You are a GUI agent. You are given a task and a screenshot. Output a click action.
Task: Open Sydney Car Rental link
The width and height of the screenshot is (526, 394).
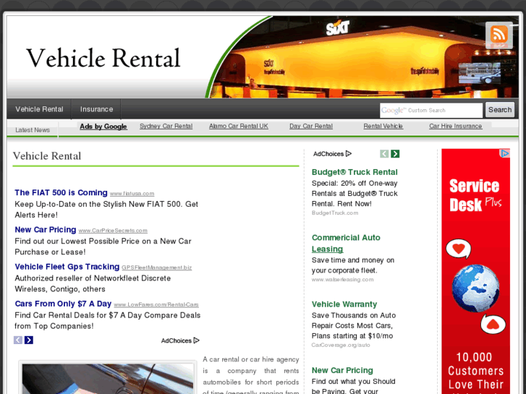click(166, 126)
